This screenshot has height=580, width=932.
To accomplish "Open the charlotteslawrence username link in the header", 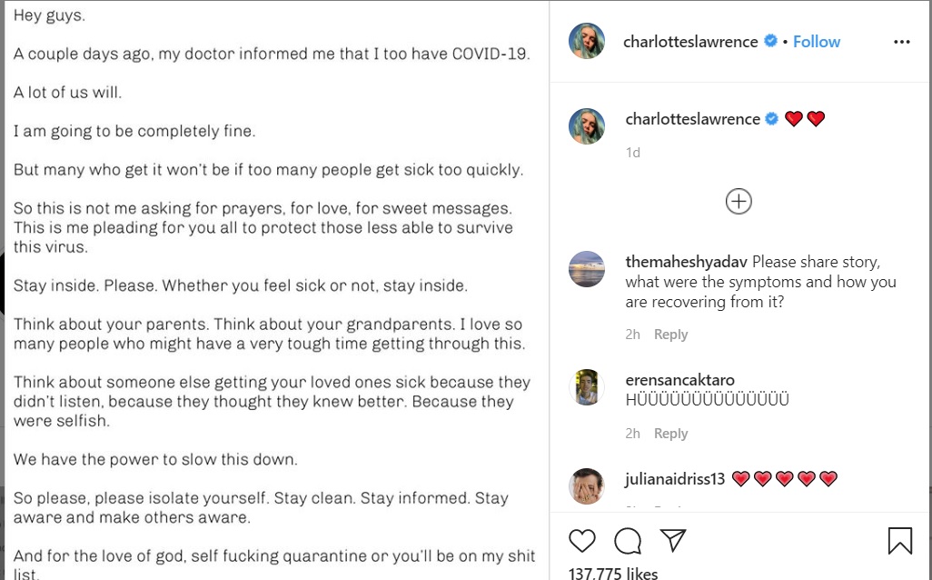I will pyautogui.click(x=691, y=42).
